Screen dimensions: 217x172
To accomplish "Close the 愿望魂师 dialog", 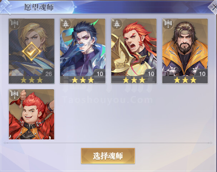I will click(x=214, y=8).
